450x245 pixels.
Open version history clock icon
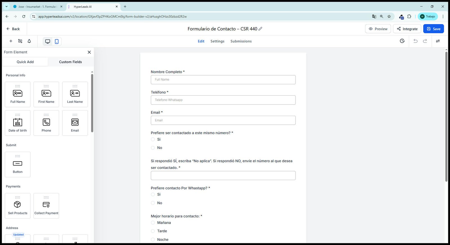click(402, 41)
